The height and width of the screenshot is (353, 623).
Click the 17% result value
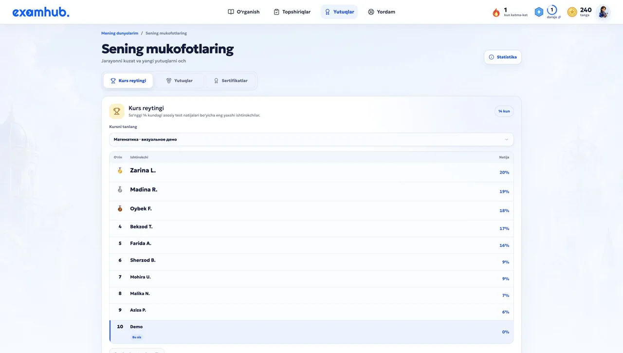(504, 228)
